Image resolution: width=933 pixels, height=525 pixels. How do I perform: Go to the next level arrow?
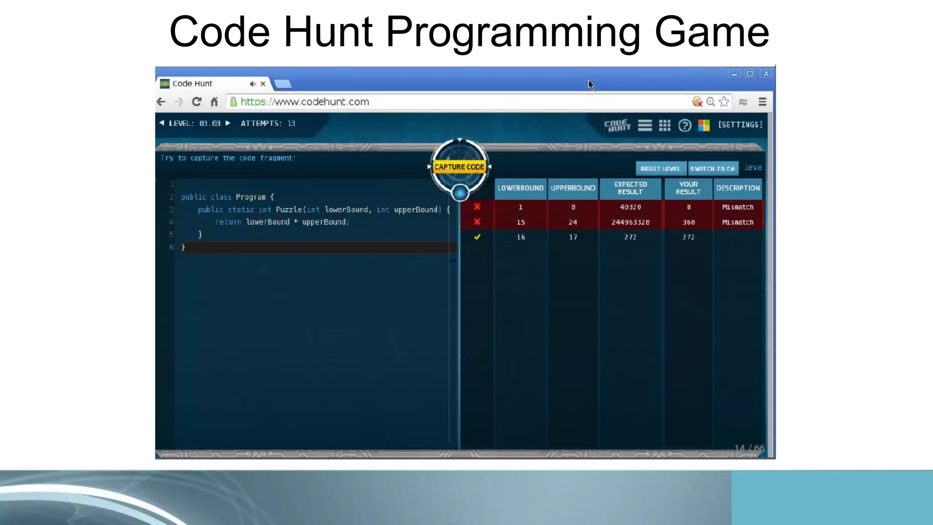pos(228,123)
